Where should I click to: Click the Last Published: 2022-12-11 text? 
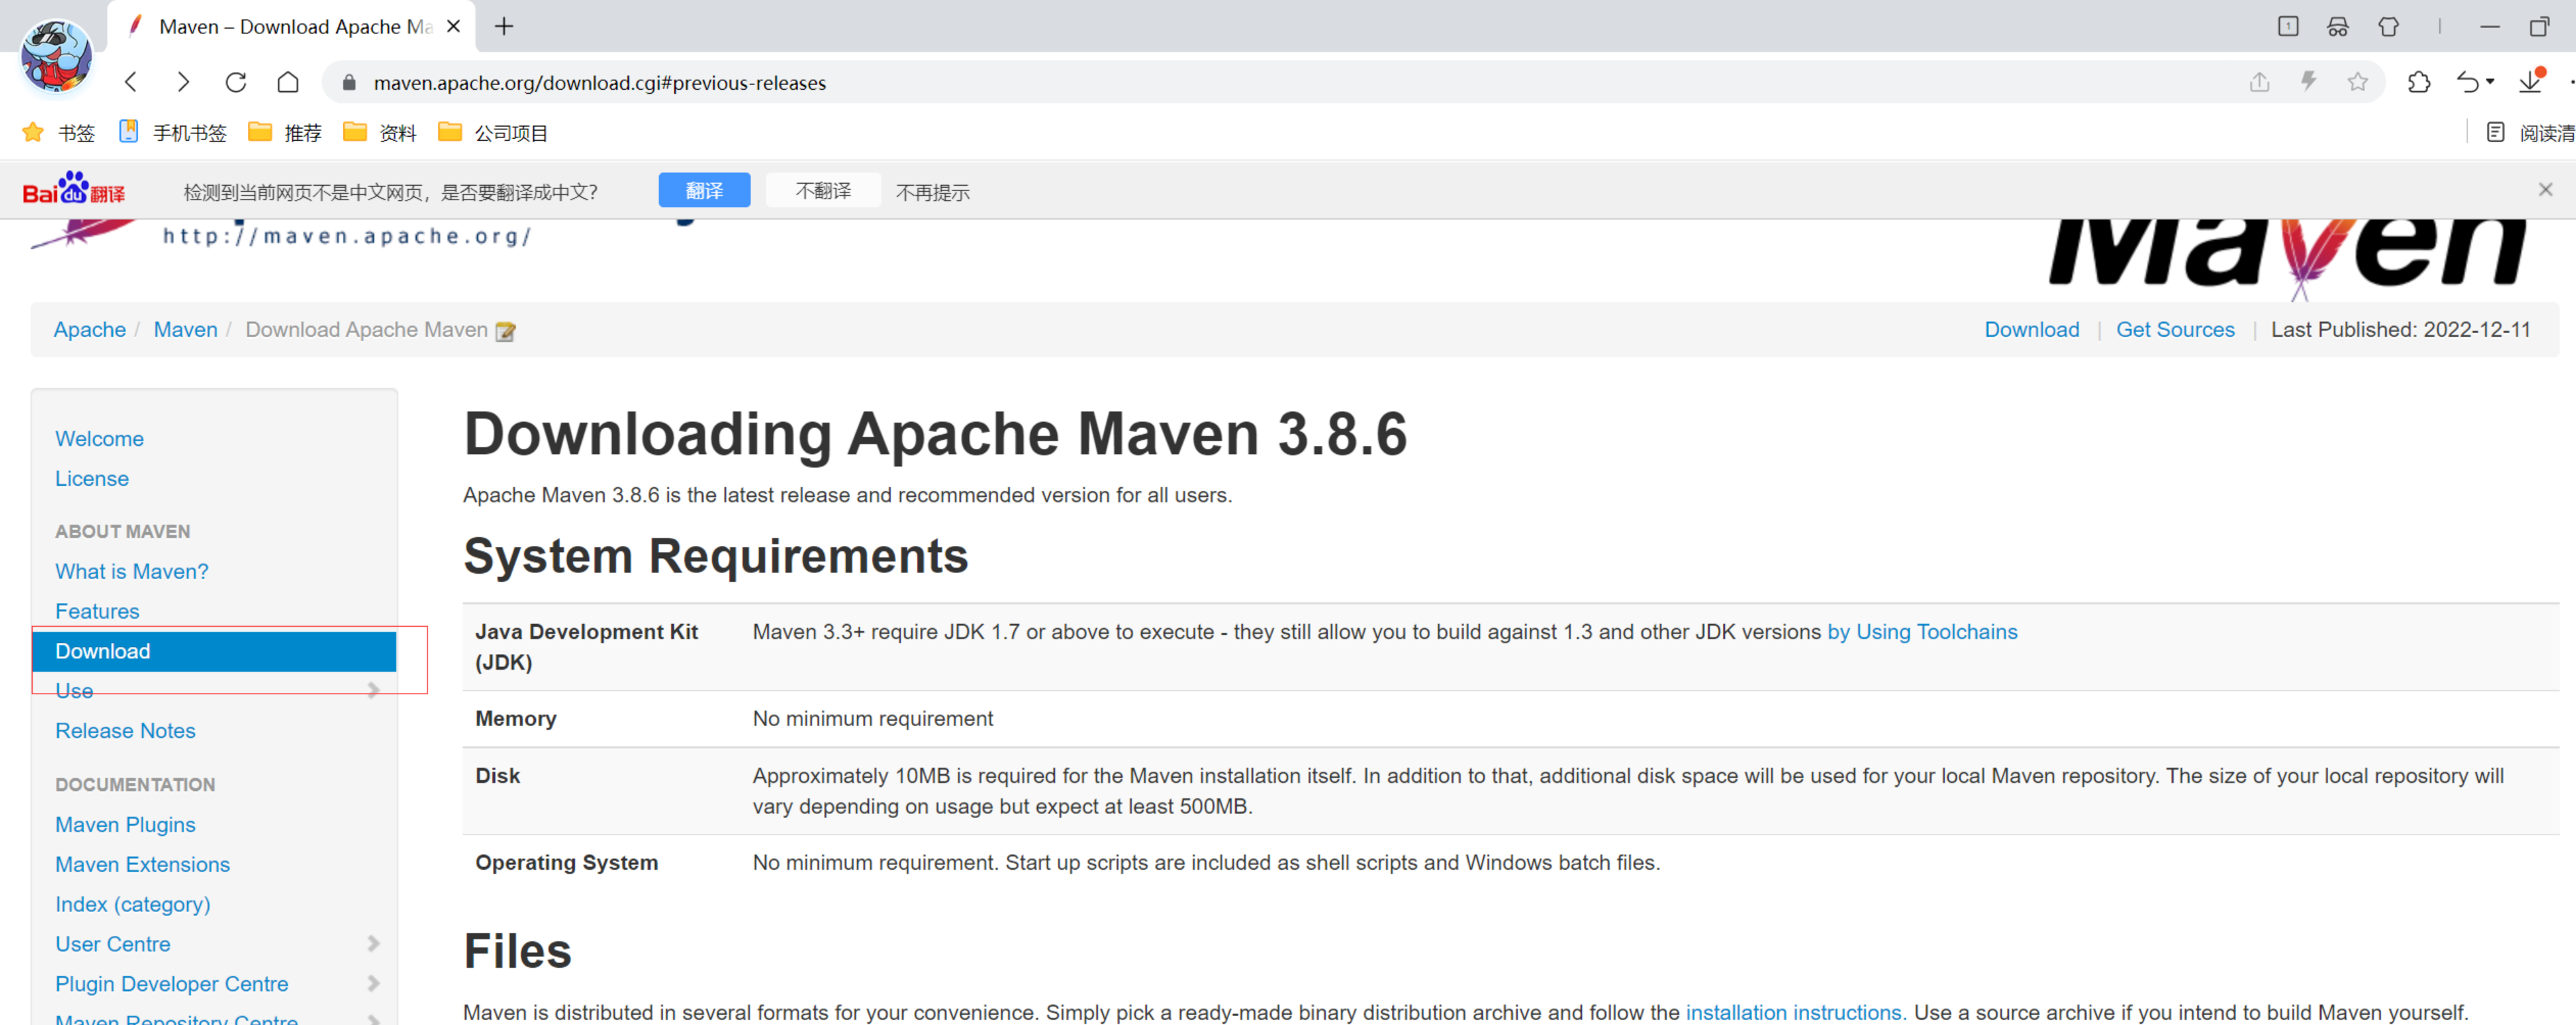pos(2400,329)
